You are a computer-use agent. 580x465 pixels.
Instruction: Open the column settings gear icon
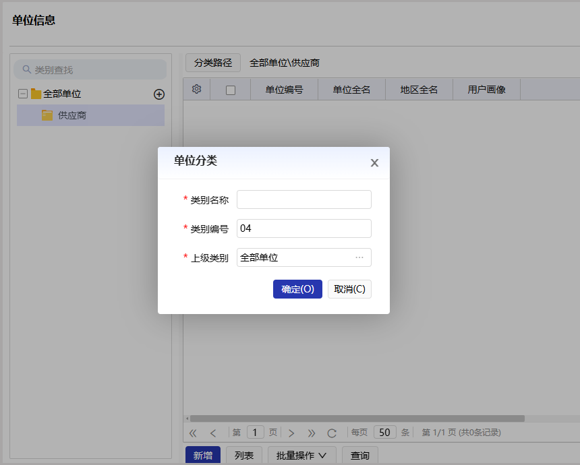point(196,88)
